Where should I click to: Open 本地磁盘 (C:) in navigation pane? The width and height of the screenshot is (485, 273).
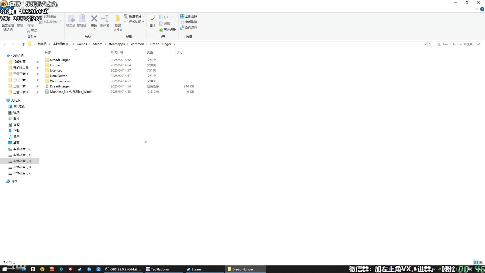click(22, 149)
